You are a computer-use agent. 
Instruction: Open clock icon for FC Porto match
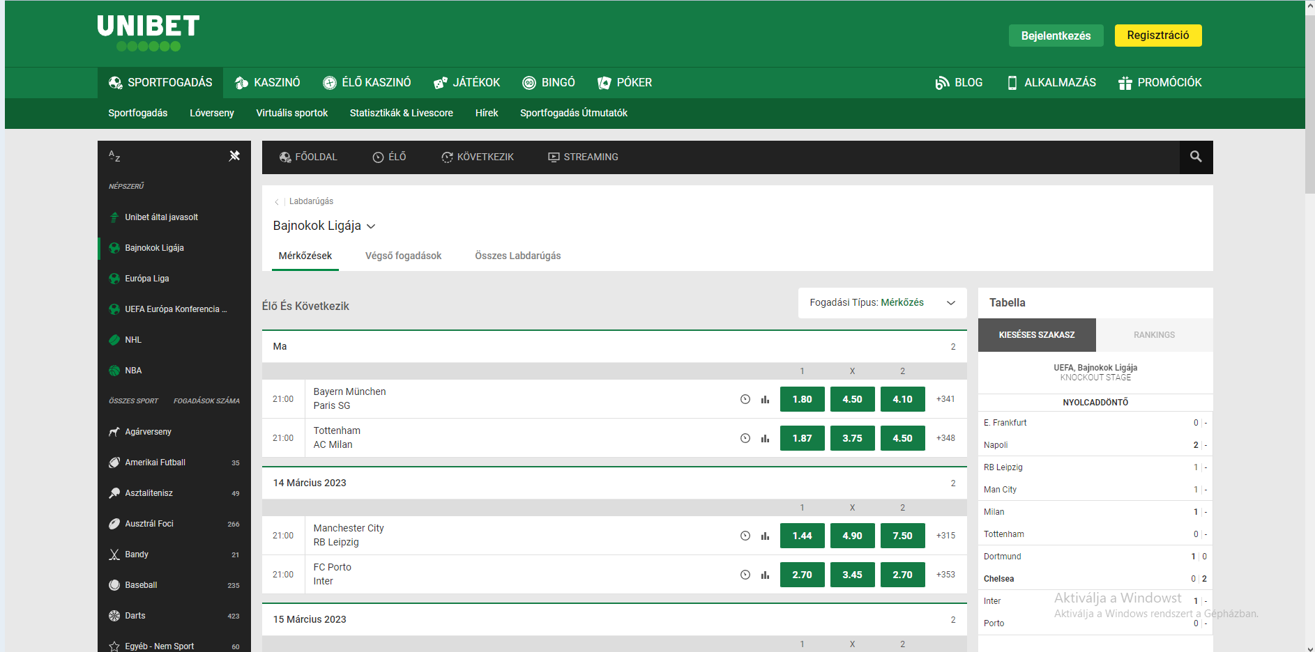745,575
